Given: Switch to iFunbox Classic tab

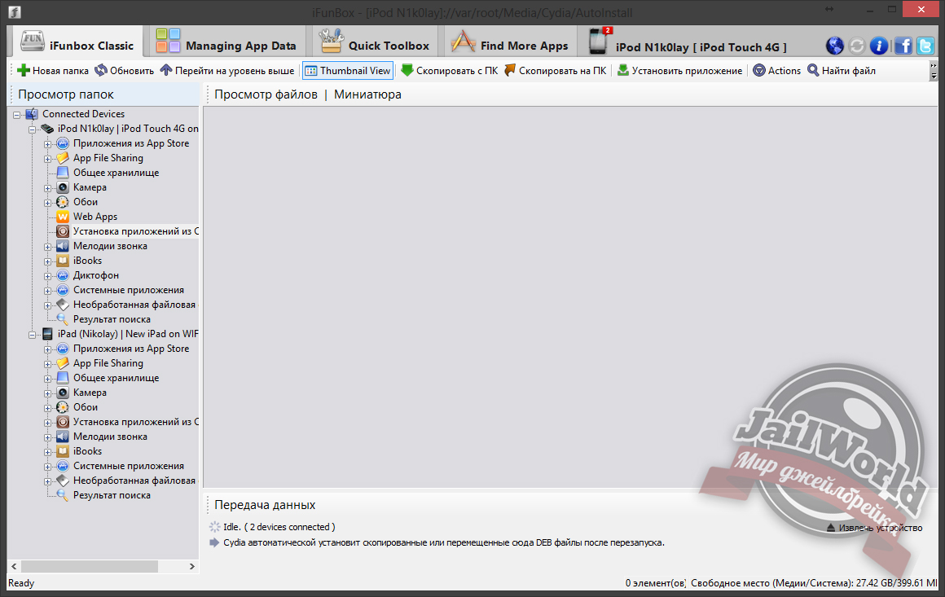Looking at the screenshot, I should click(x=77, y=43).
